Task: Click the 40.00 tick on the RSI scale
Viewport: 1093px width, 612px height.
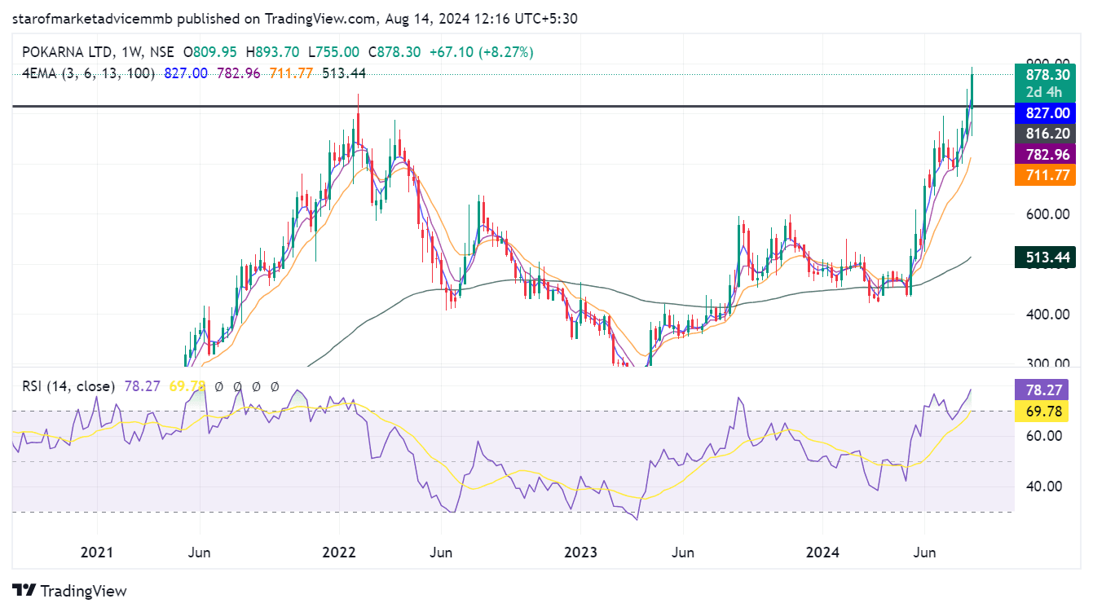Action: coord(1042,487)
